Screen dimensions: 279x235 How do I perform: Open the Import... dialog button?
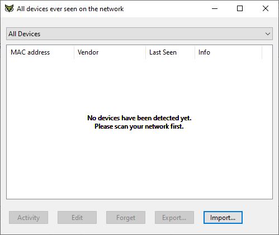point(223,217)
